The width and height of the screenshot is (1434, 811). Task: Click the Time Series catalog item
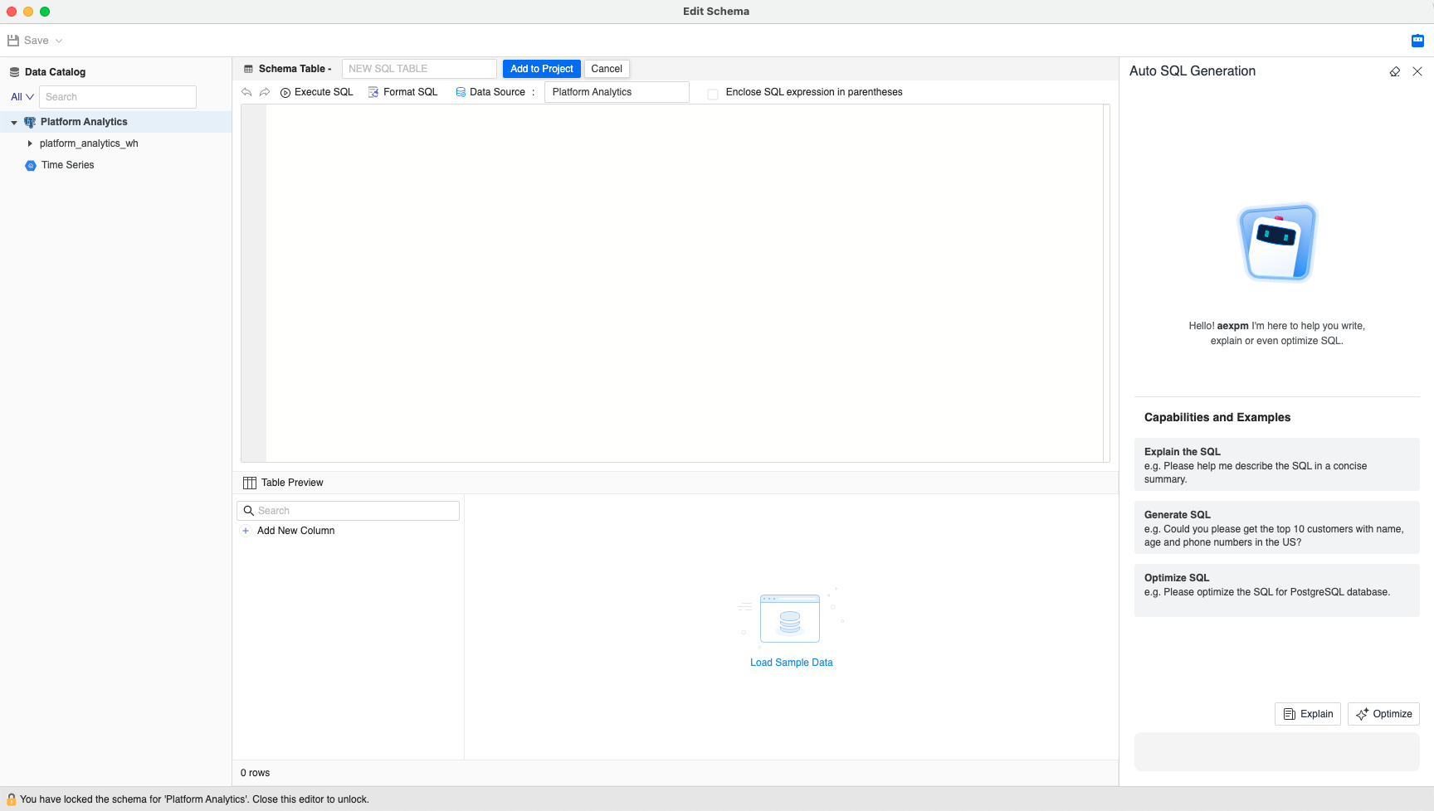(x=67, y=165)
